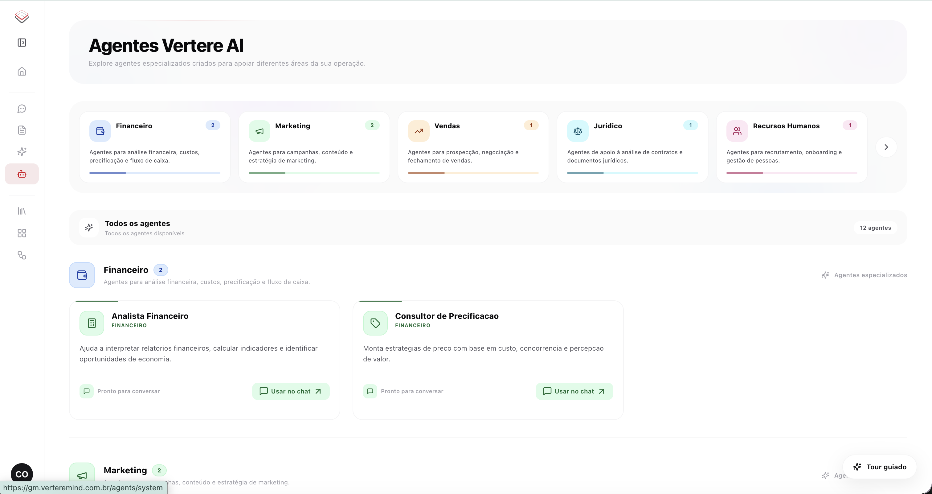Click the count badge 2 beside Financeiro section heading

pos(161,270)
